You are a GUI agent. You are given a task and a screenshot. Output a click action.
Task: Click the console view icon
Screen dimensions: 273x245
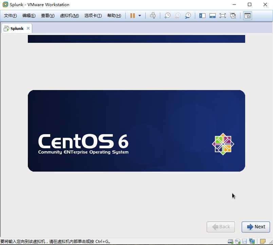point(248,16)
